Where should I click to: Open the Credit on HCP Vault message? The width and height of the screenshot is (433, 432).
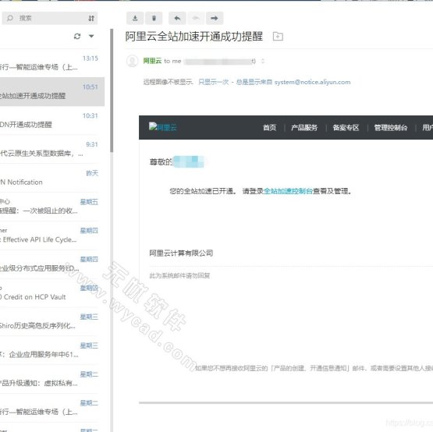[52, 293]
